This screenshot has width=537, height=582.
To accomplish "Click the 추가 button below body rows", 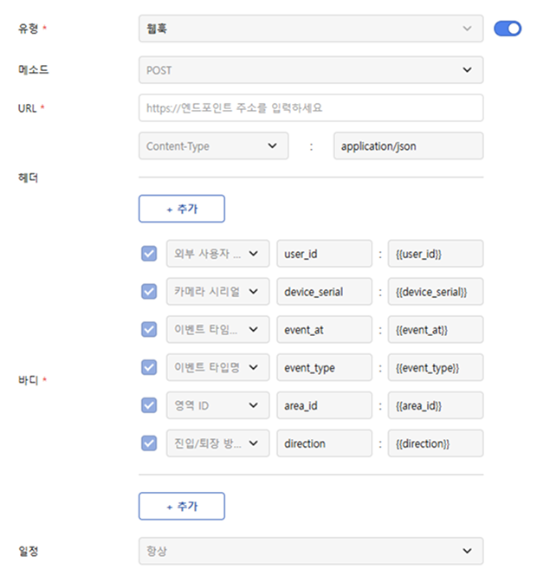I will click(x=181, y=507).
